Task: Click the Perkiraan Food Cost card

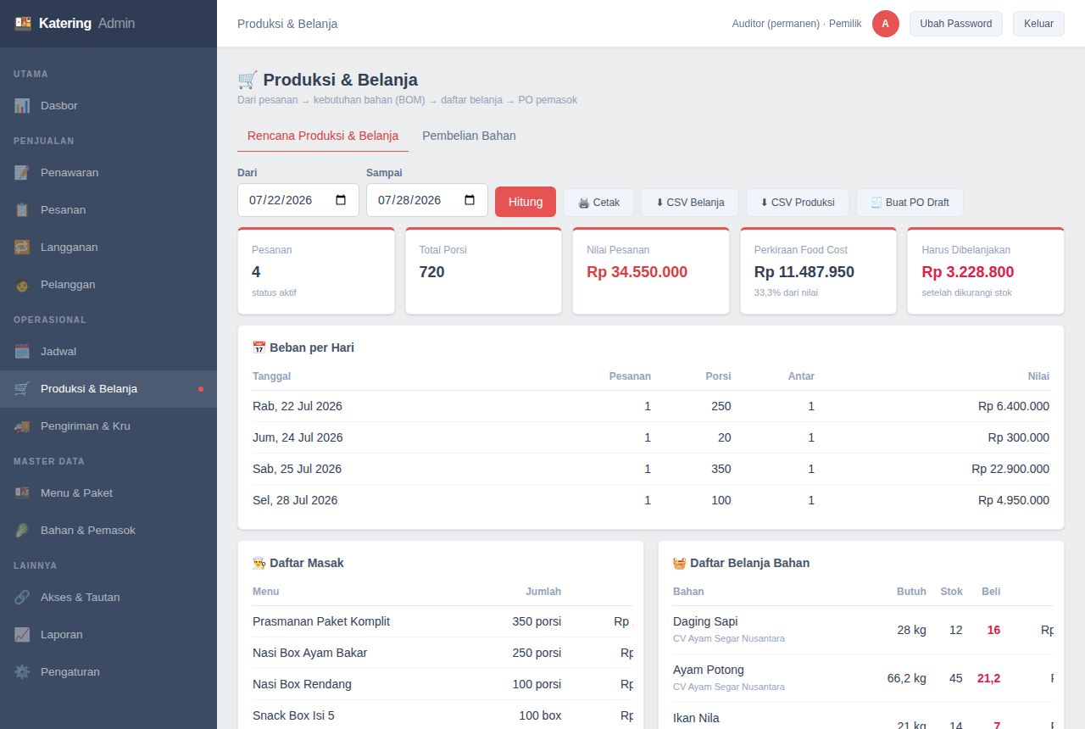Action: [x=818, y=271]
